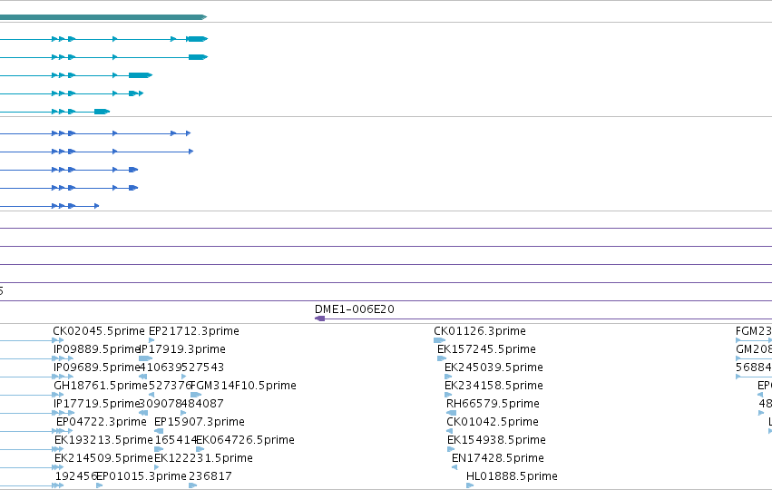Click the 165414 feature label
The height and width of the screenshot is (490, 772).
(175, 440)
